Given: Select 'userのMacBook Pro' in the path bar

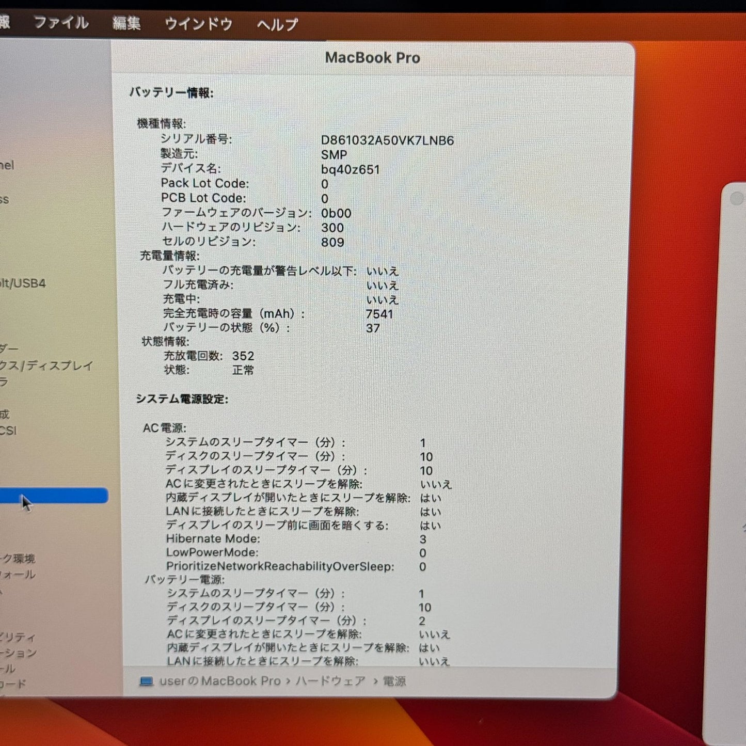Looking at the screenshot, I should point(220,681).
